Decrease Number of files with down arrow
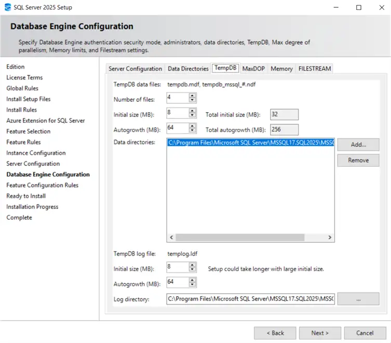This screenshot has width=391, height=343. (x=192, y=100)
